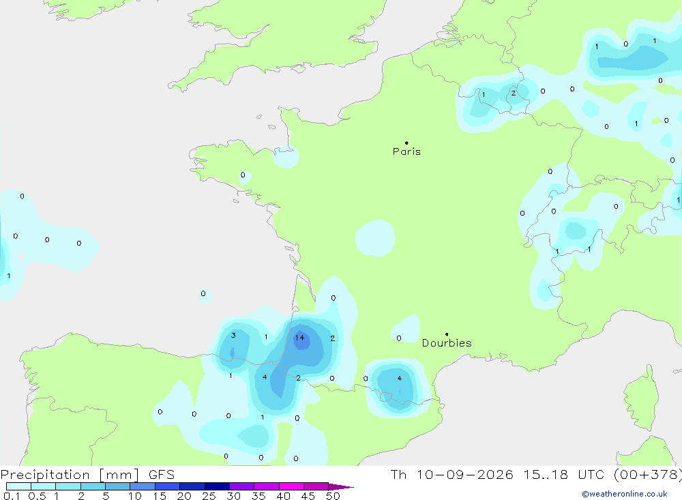This screenshot has height=500, width=682.
Task: Click the '30' legend scale label
Action: pyautogui.click(x=233, y=496)
